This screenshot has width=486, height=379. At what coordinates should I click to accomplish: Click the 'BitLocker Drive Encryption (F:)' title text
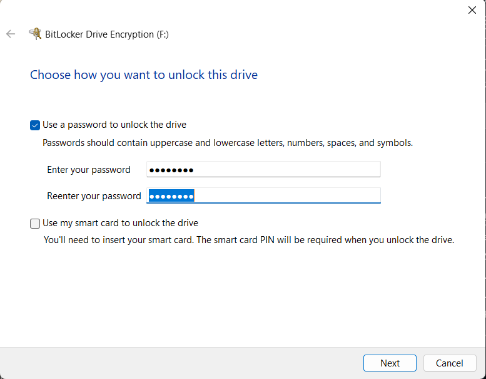point(107,34)
